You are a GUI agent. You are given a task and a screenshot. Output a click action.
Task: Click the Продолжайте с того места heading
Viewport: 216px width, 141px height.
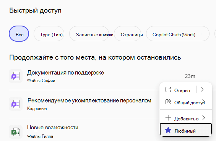click(95, 57)
